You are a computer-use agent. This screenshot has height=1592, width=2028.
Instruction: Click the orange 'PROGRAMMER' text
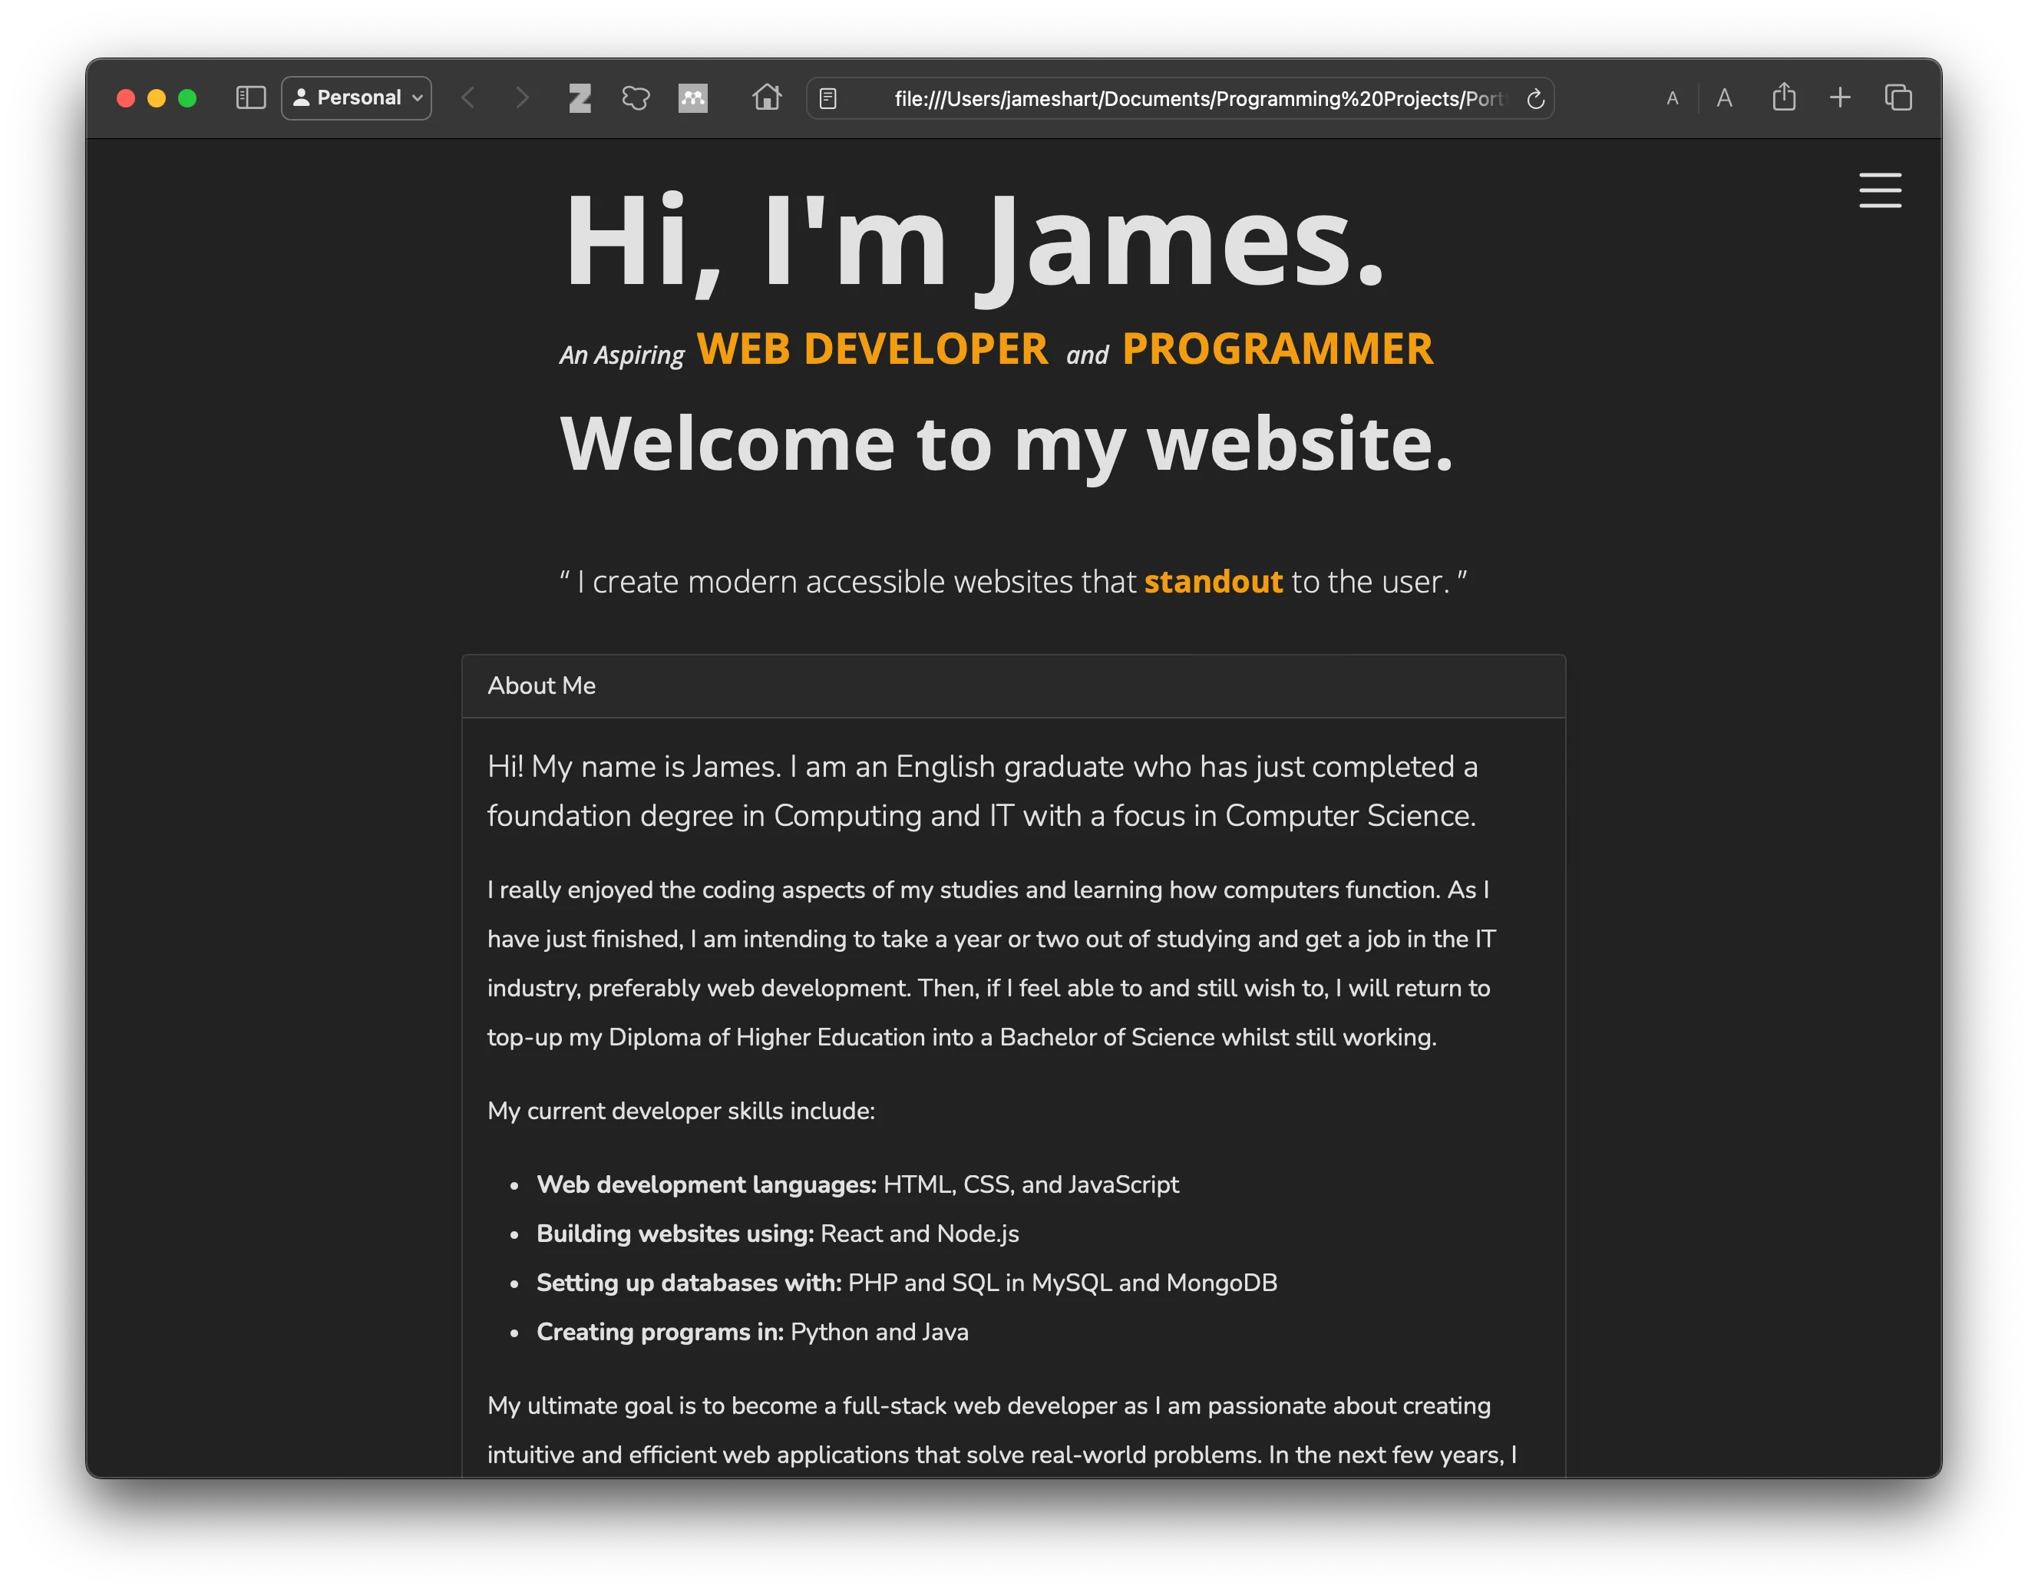point(1278,349)
